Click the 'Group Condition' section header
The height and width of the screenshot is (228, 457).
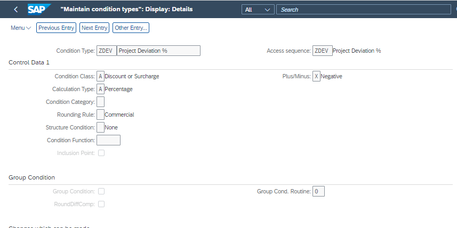pos(32,177)
